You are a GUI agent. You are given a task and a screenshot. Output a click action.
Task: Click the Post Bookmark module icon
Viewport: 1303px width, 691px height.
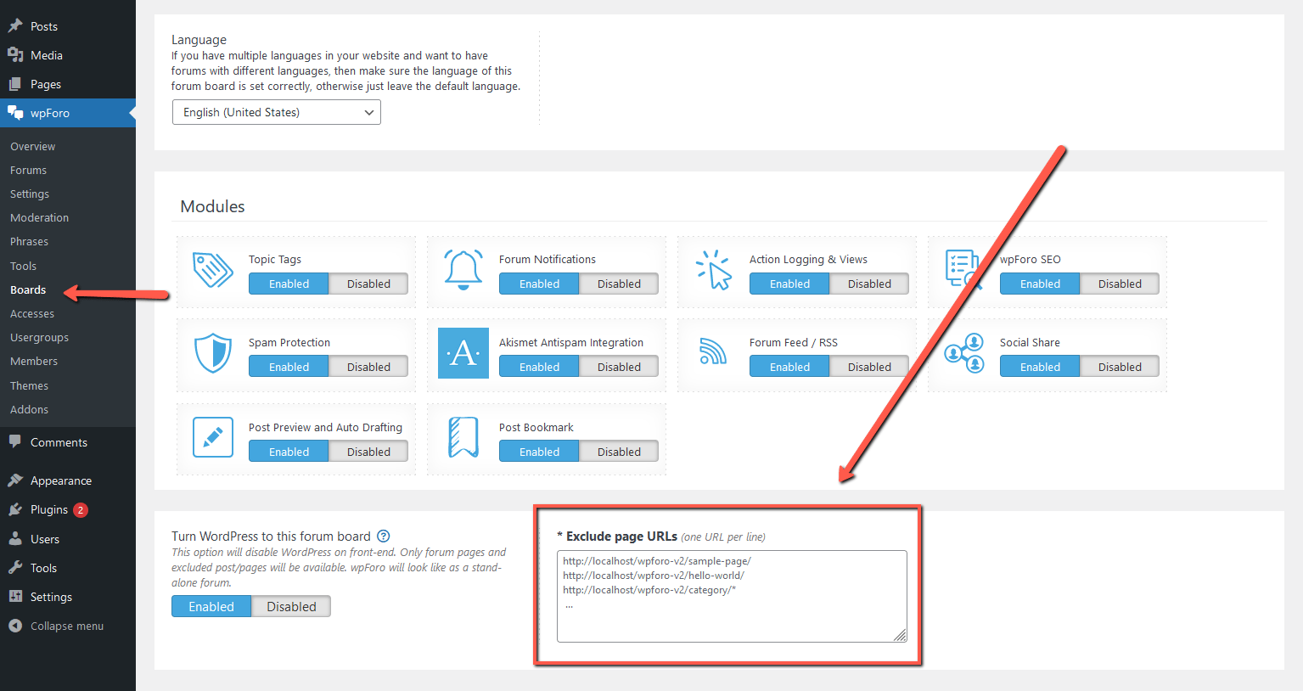(x=463, y=437)
